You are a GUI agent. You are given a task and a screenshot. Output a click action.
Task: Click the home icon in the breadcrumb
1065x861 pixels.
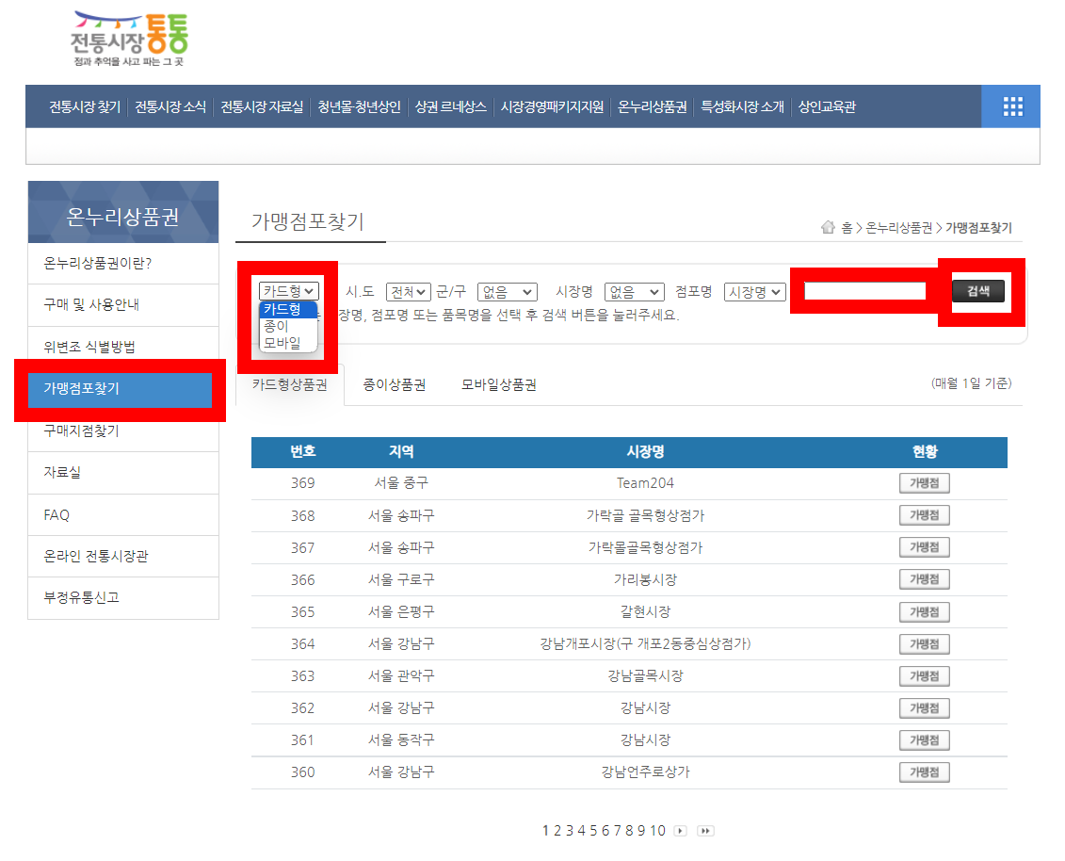coord(828,226)
